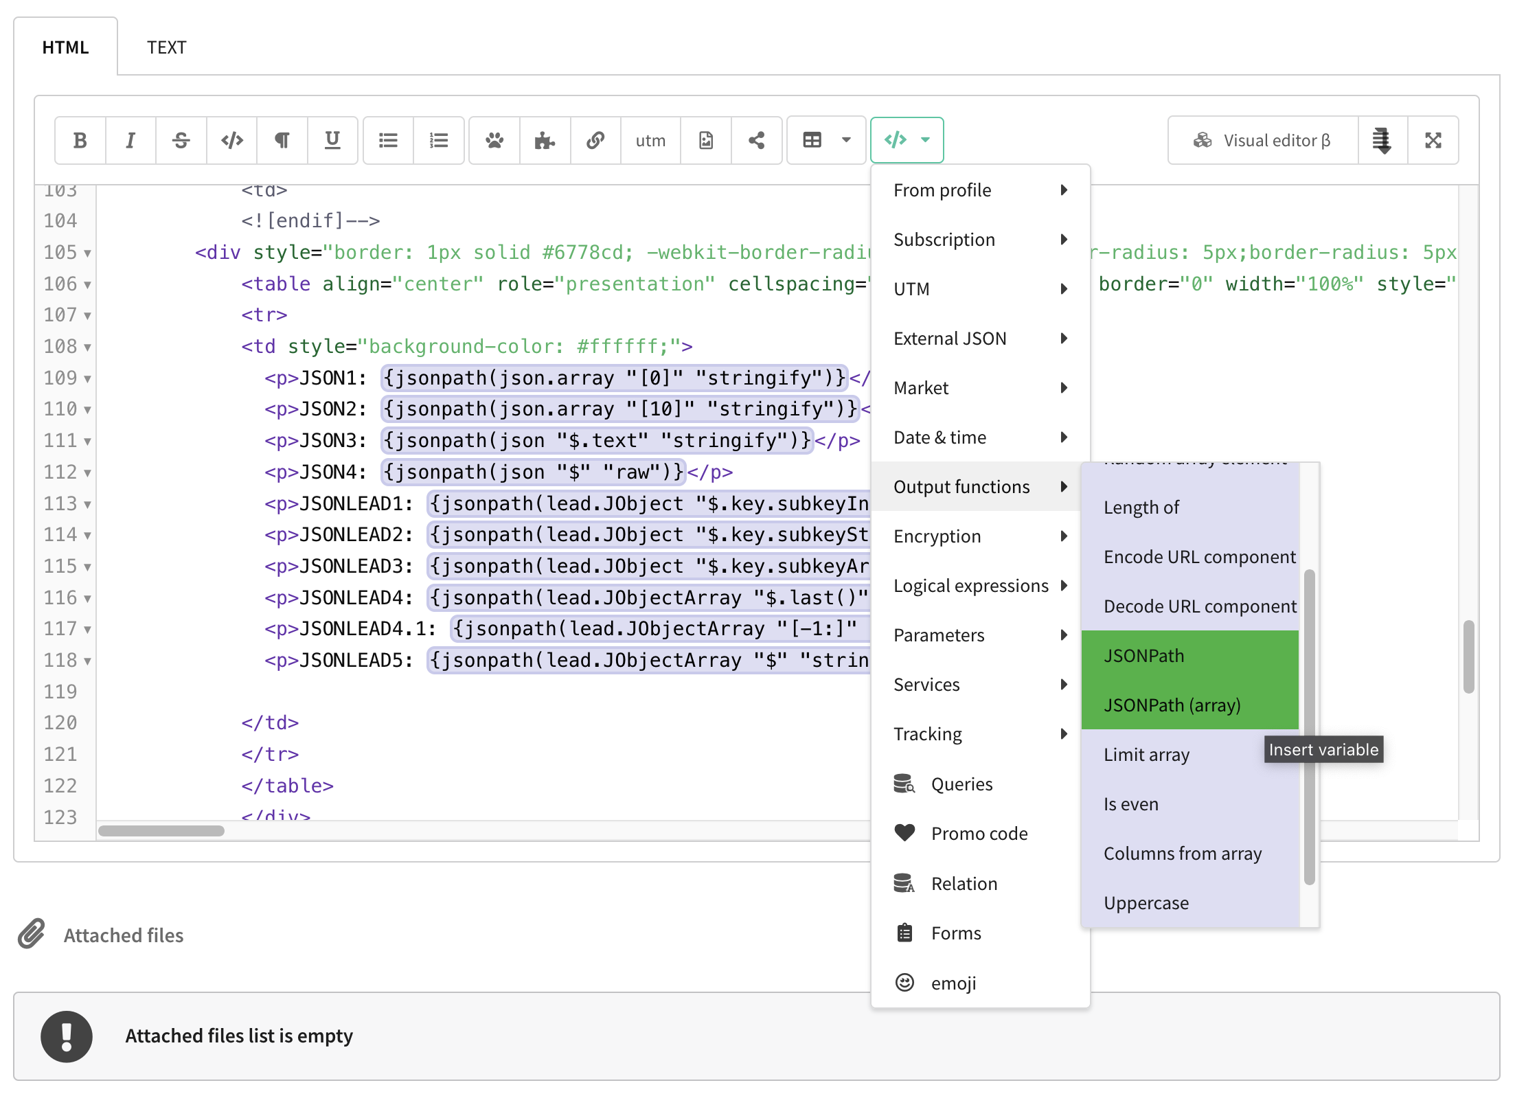Open the External JSON submenu
This screenshot has width=1515, height=1107.
pyautogui.click(x=981, y=339)
